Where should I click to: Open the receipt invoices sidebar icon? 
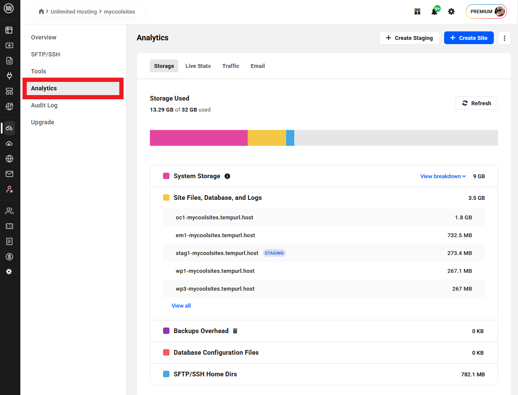[9, 241]
